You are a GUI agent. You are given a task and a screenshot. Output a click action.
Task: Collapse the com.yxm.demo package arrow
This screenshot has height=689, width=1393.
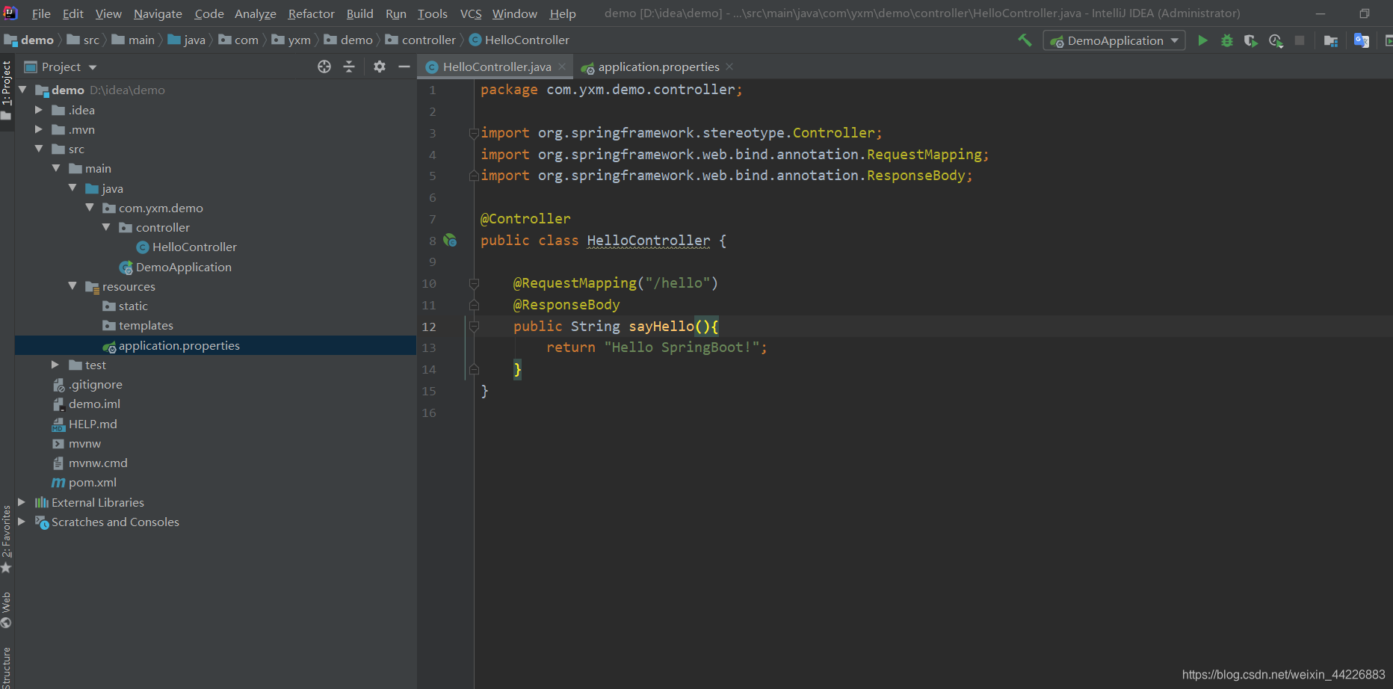coord(90,207)
